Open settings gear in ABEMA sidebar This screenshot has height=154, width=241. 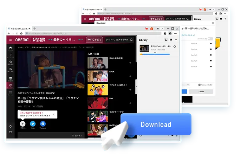pyautogui.click(x=11, y=126)
